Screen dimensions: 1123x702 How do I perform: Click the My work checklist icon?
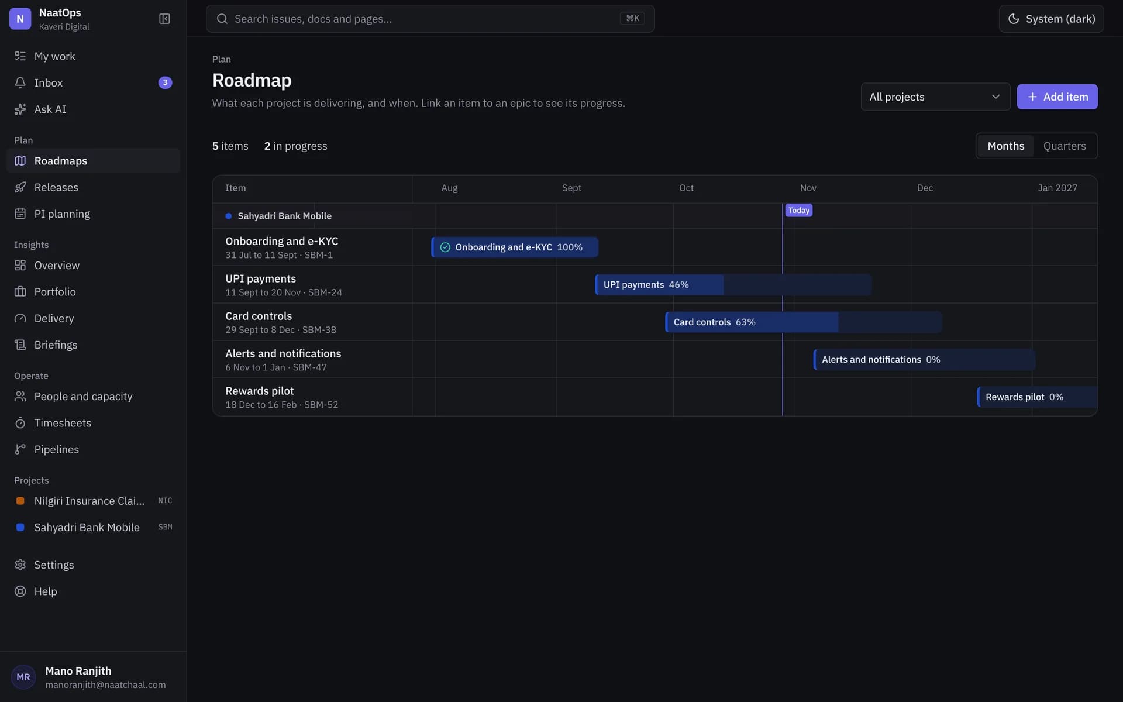20,56
